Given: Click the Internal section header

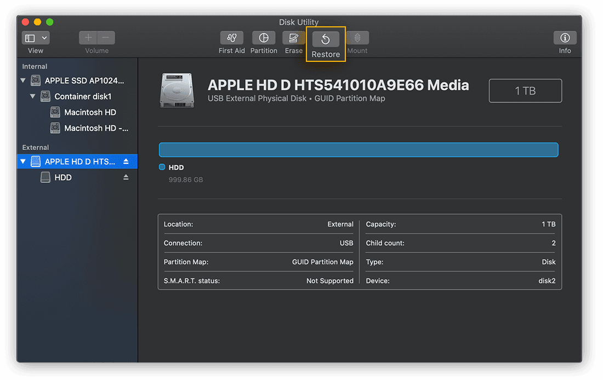Looking at the screenshot, I should coord(35,66).
